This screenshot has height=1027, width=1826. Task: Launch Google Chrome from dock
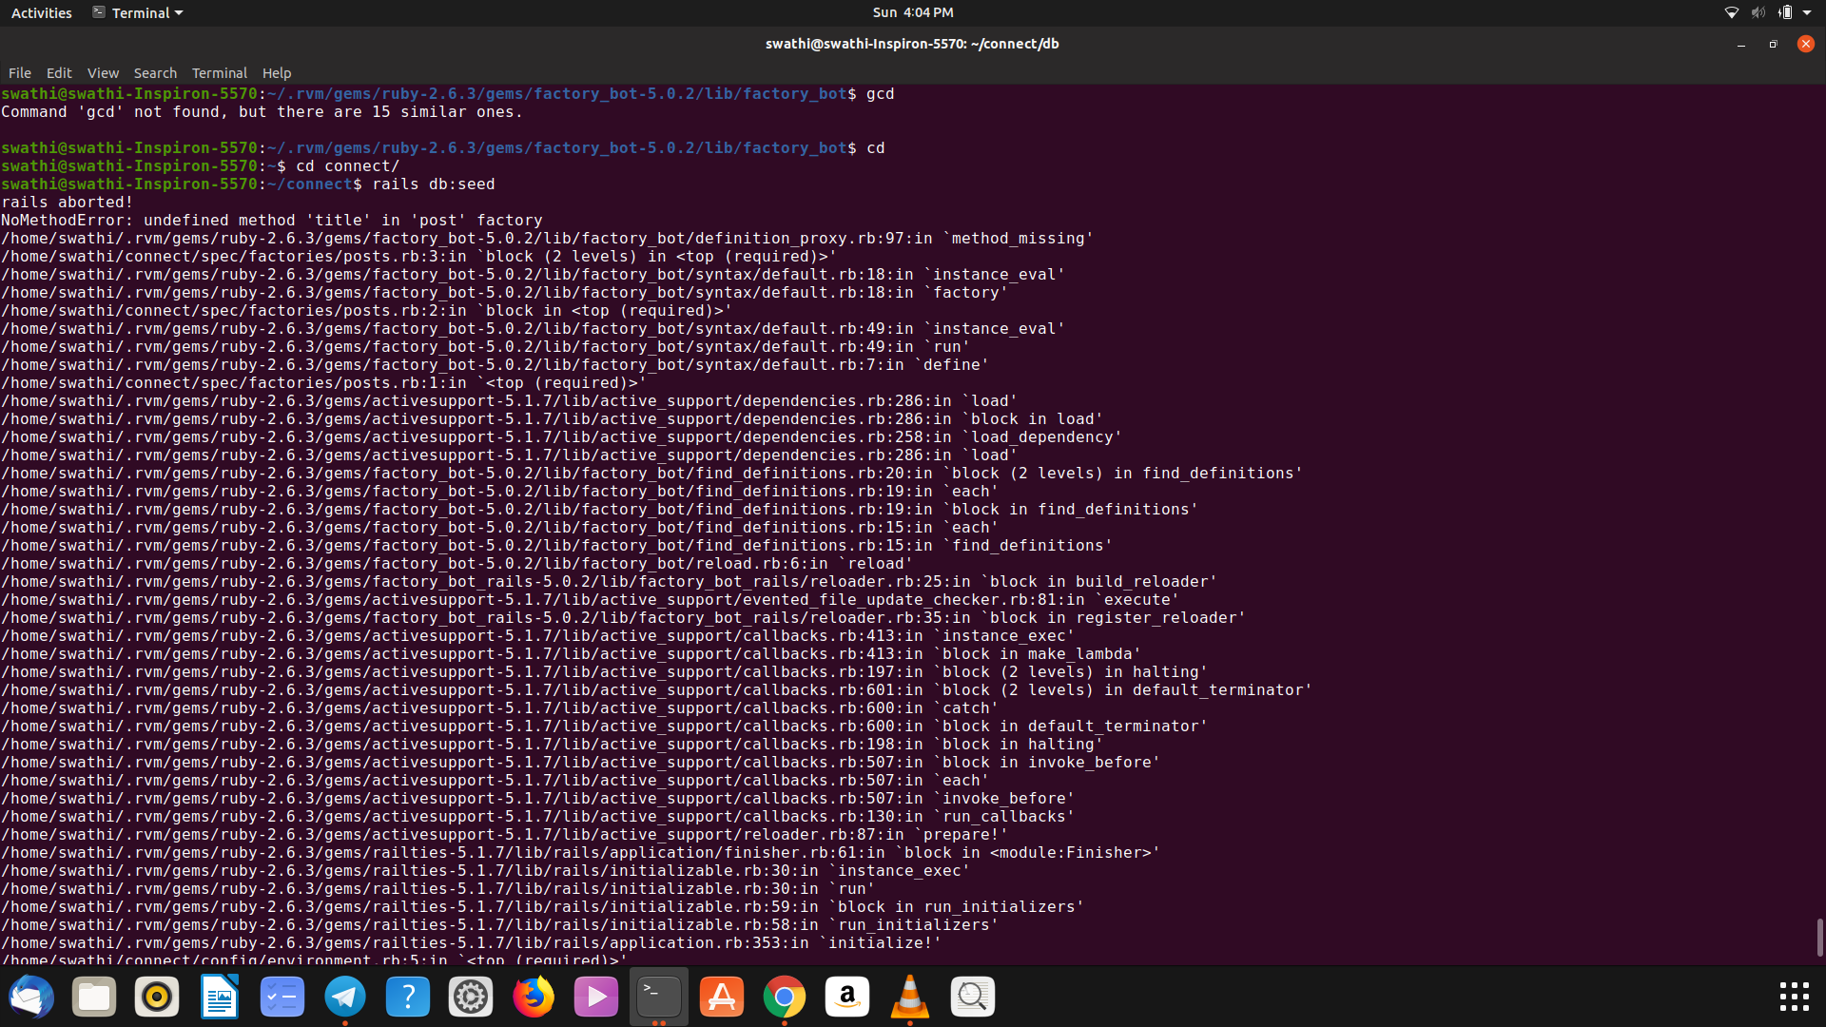[x=785, y=997]
